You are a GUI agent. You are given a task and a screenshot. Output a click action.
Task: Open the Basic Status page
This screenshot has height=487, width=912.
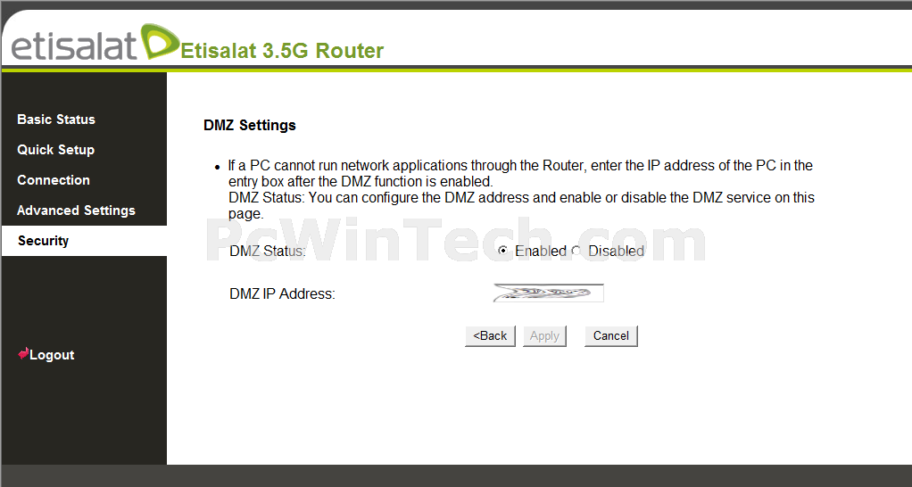pyautogui.click(x=56, y=120)
